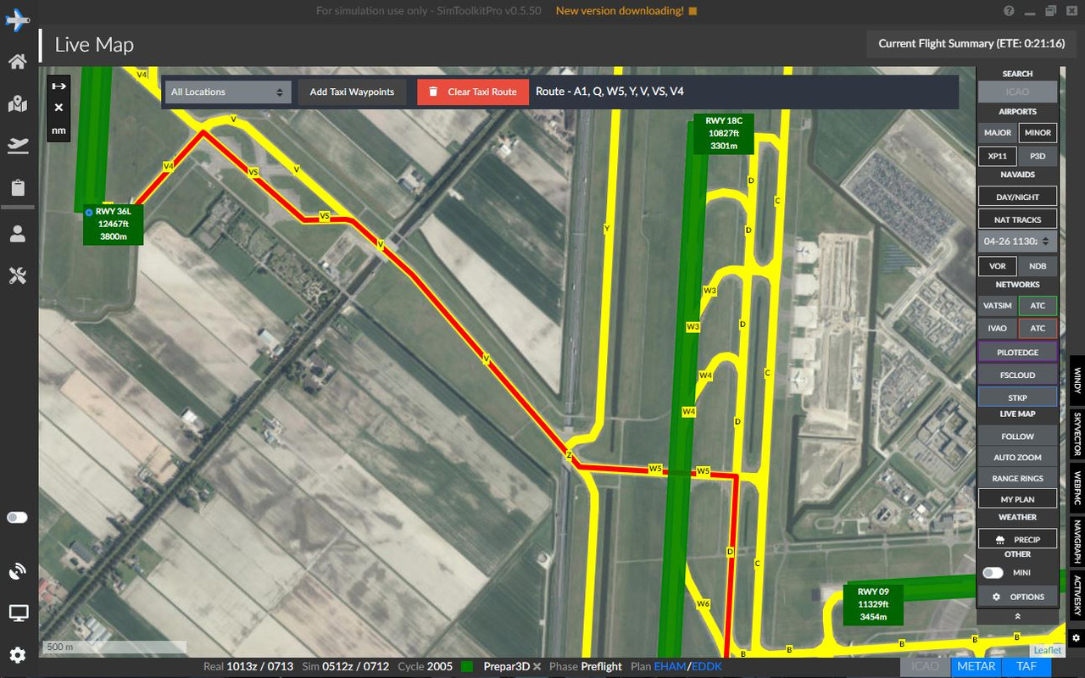Click the help question mark icon
Image resolution: width=1085 pixels, height=678 pixels.
pos(1009,11)
